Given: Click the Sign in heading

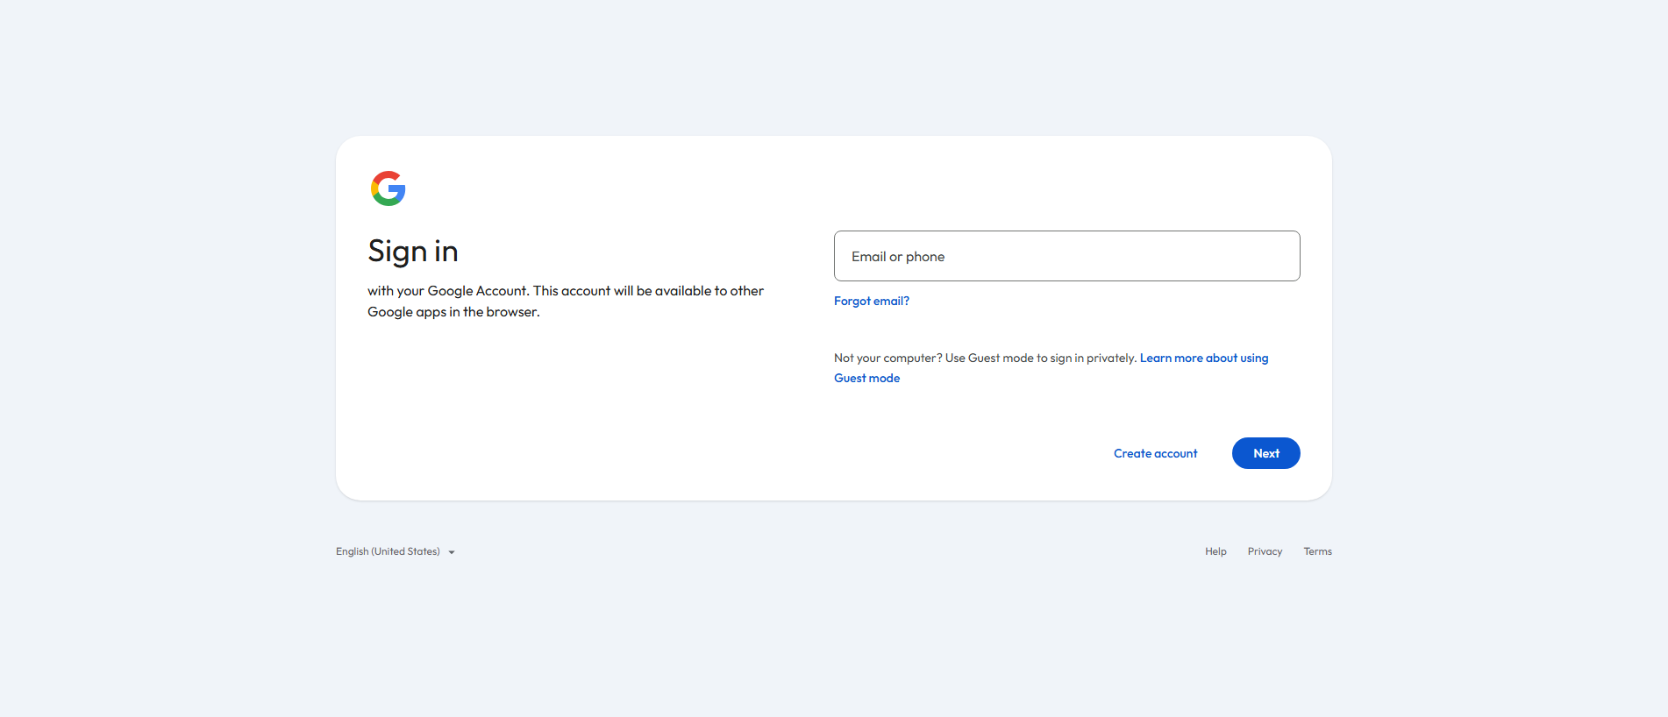Looking at the screenshot, I should tap(413, 252).
